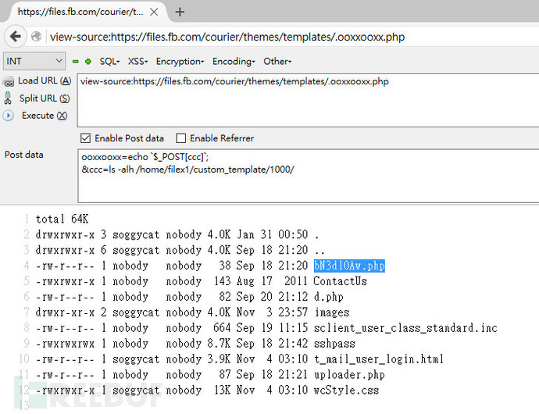This screenshot has height=414, width=539.
Task: Click the green minus HackBar icon
Action: [x=76, y=62]
